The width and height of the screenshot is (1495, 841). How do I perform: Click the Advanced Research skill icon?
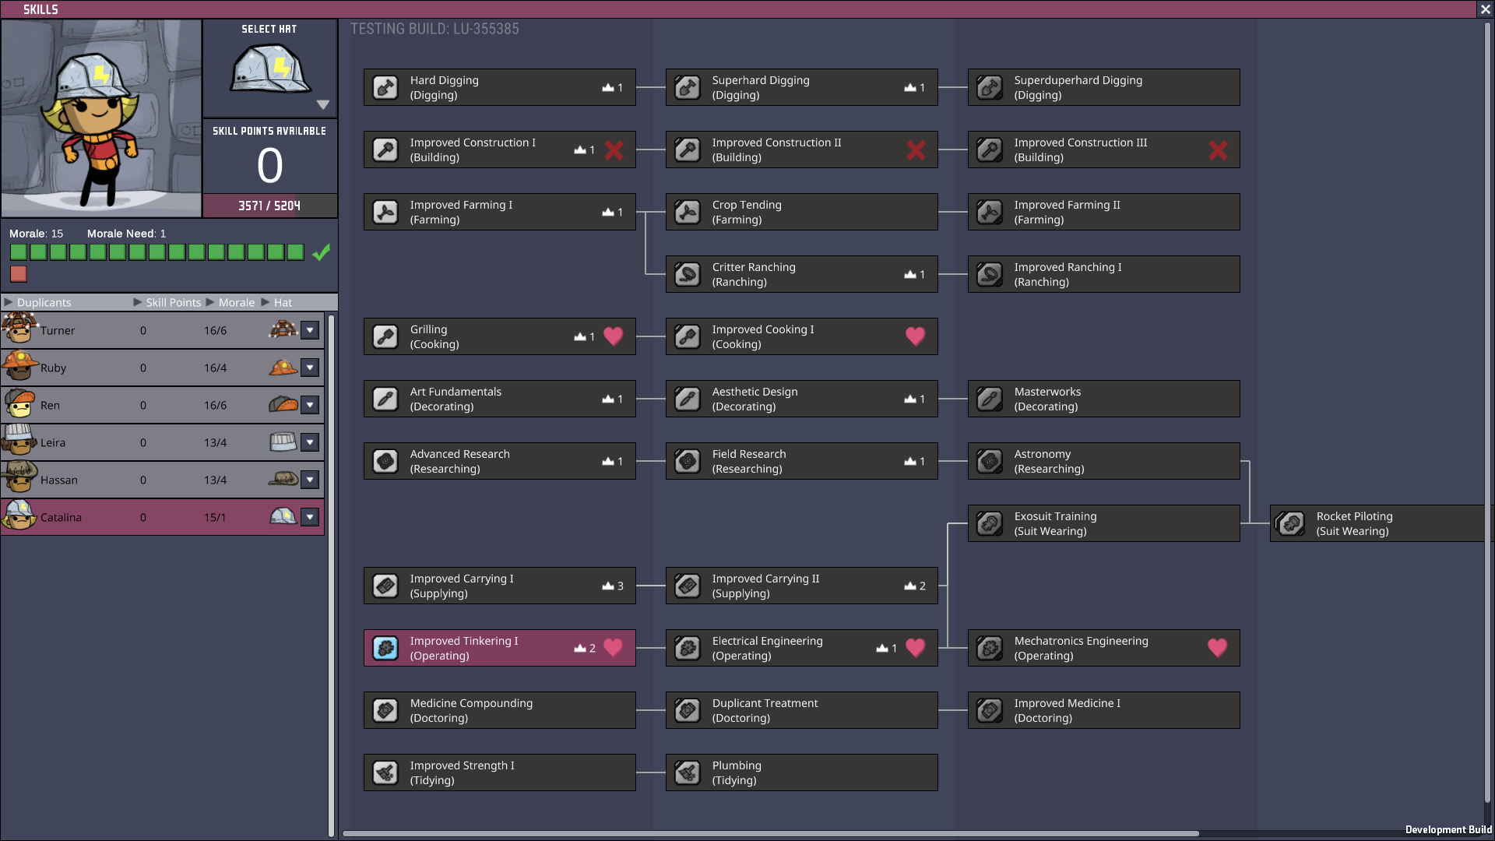[385, 461]
